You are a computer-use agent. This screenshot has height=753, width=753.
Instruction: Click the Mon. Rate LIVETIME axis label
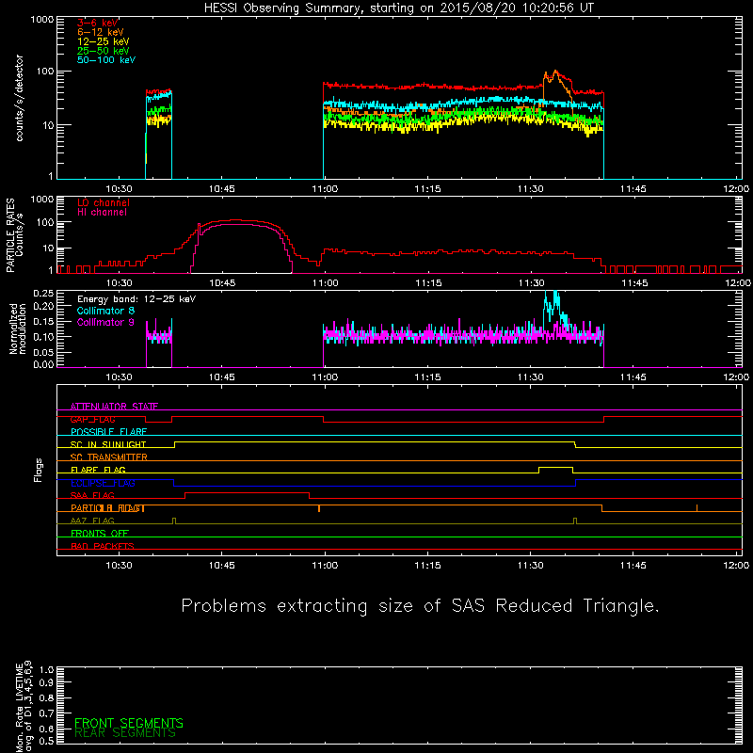tap(24, 705)
